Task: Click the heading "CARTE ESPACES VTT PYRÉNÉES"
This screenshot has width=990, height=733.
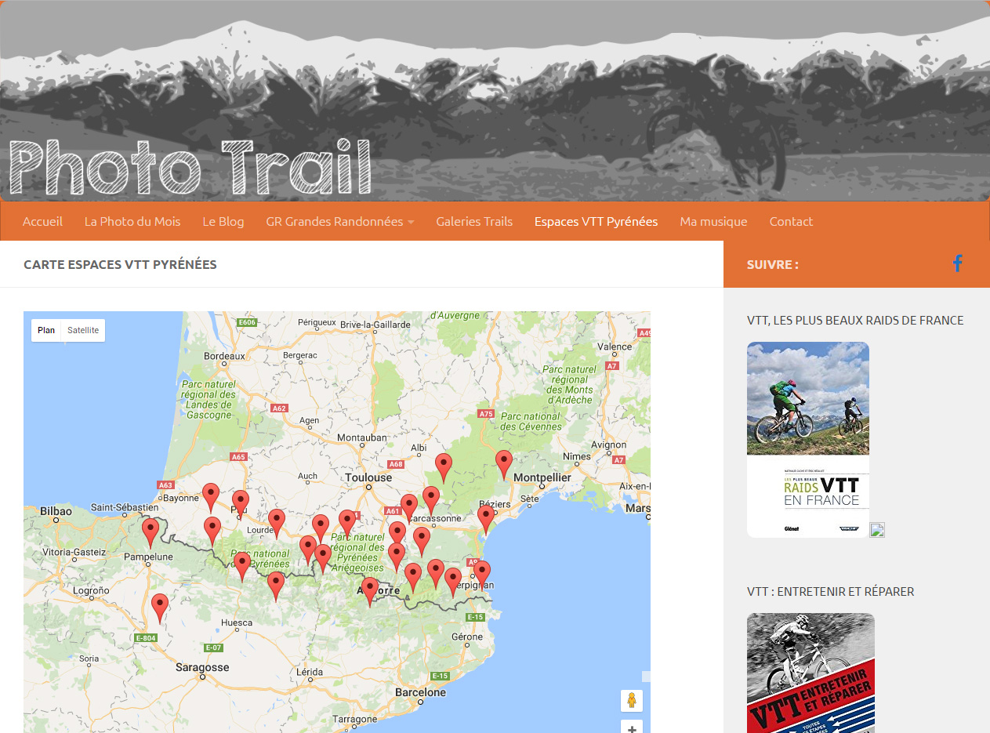Action: pos(120,264)
